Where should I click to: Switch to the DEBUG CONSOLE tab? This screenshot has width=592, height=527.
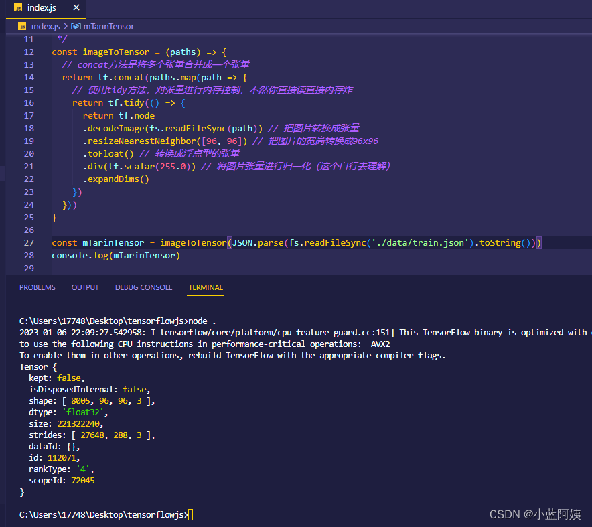(143, 287)
